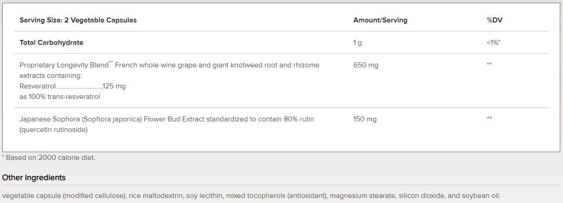Click the Resveratrol 125 mg line
The width and height of the screenshot is (563, 203).
pos(73,86)
